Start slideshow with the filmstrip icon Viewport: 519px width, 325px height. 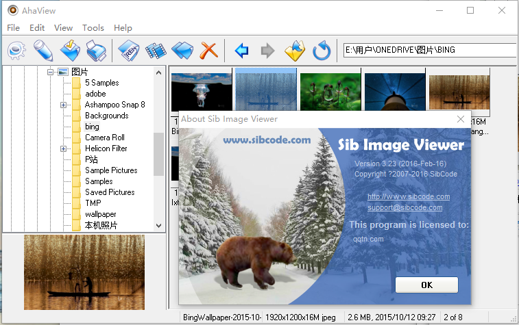pos(156,50)
